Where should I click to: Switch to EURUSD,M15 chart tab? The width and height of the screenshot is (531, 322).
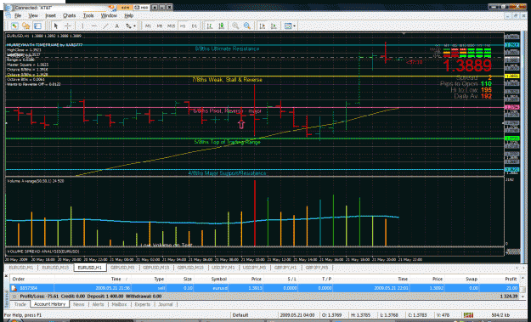point(55,268)
